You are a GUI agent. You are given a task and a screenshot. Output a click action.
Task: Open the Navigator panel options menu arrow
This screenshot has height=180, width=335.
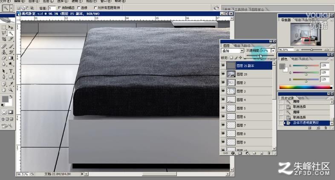(x=332, y=20)
